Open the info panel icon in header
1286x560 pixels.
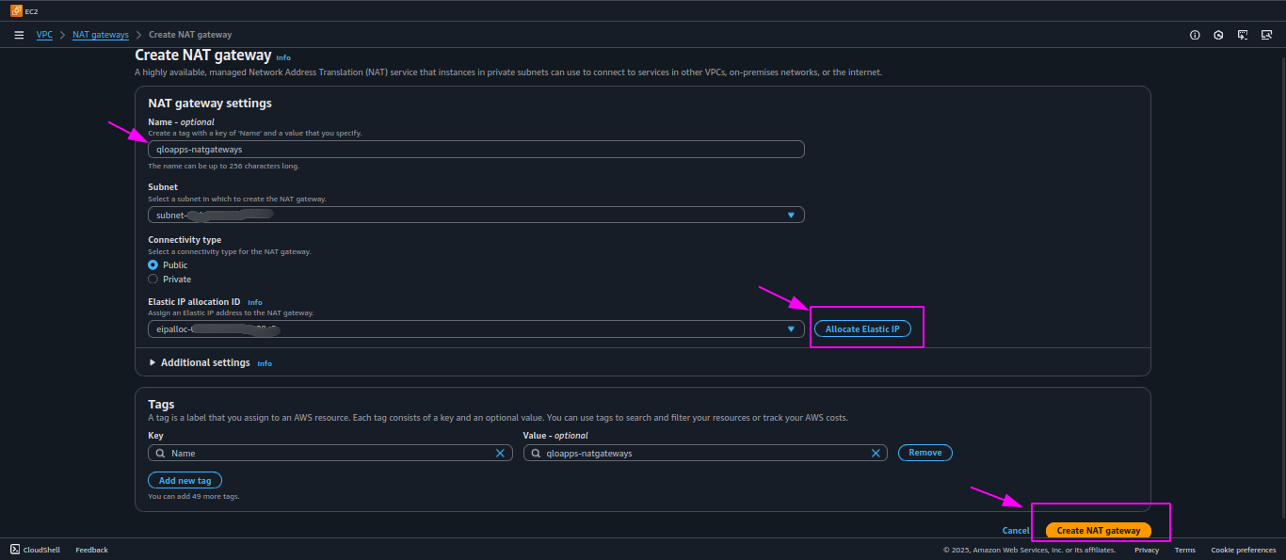(1195, 35)
